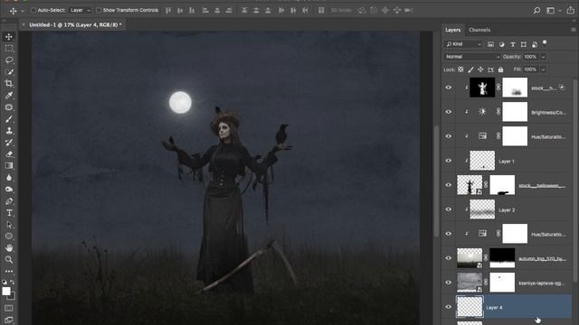Swap foreground and background colors
The width and height of the screenshot is (579, 325).
[13, 283]
